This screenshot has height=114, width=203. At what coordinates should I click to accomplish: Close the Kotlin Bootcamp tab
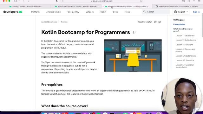coord(103,6)
